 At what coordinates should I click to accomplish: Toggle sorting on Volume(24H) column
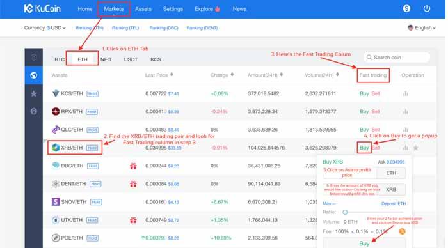(x=337, y=75)
